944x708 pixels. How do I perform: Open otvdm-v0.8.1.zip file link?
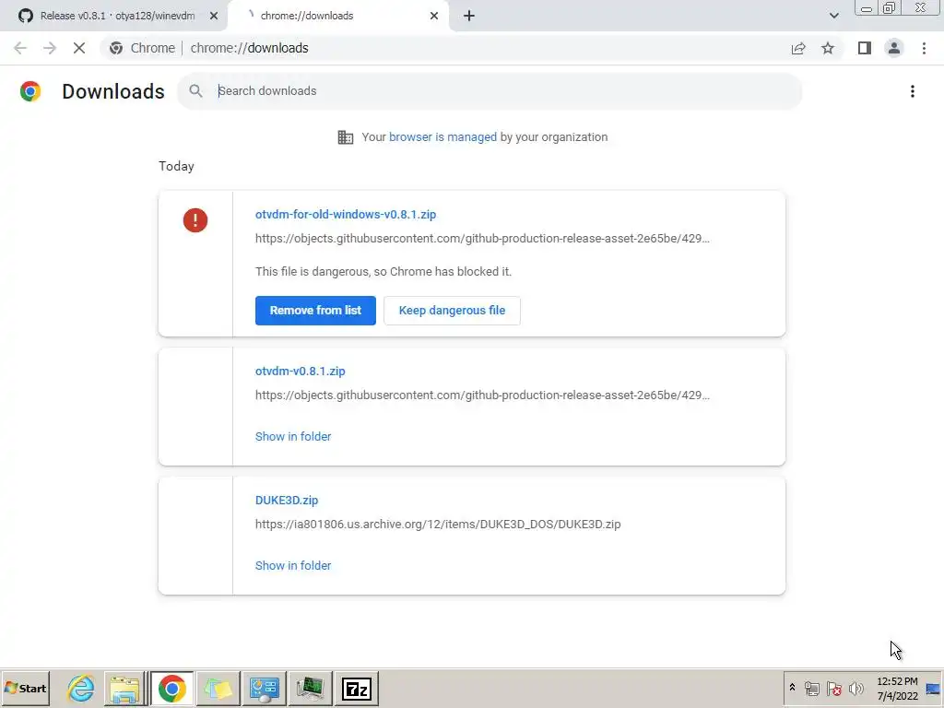point(301,372)
